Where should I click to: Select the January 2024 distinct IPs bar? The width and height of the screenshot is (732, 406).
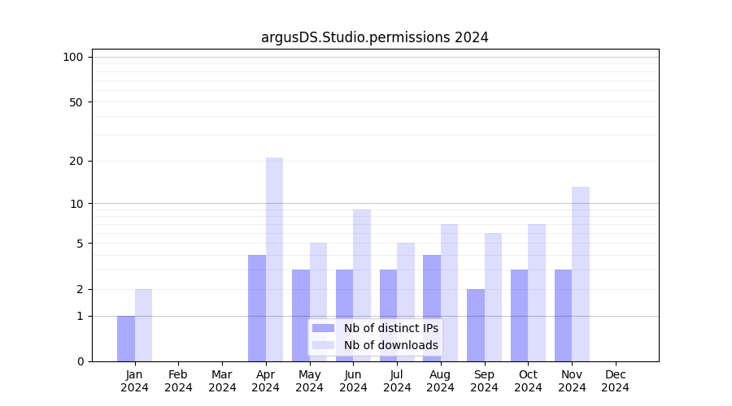pyautogui.click(x=126, y=339)
